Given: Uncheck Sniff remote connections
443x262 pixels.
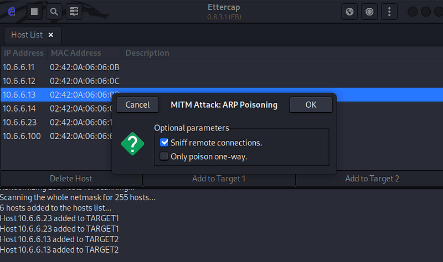Looking at the screenshot, I should click(164, 143).
